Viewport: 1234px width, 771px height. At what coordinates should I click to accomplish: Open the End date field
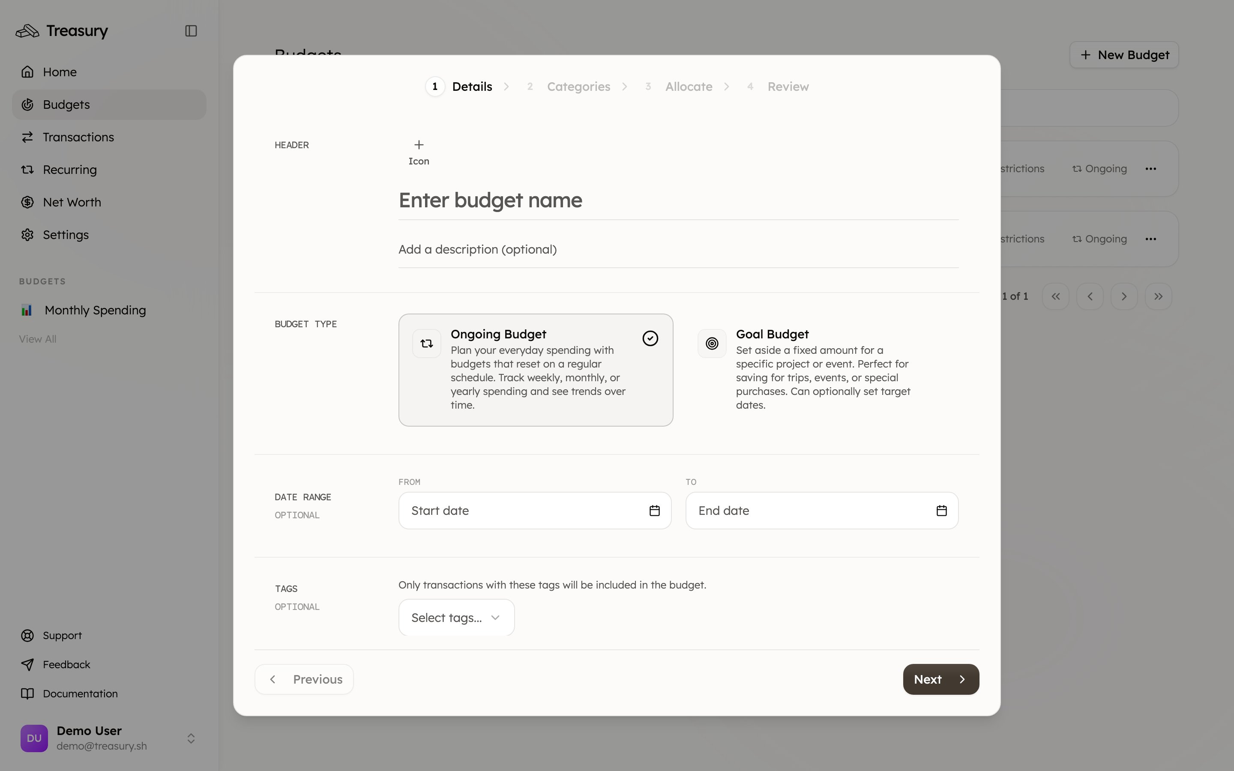click(822, 511)
